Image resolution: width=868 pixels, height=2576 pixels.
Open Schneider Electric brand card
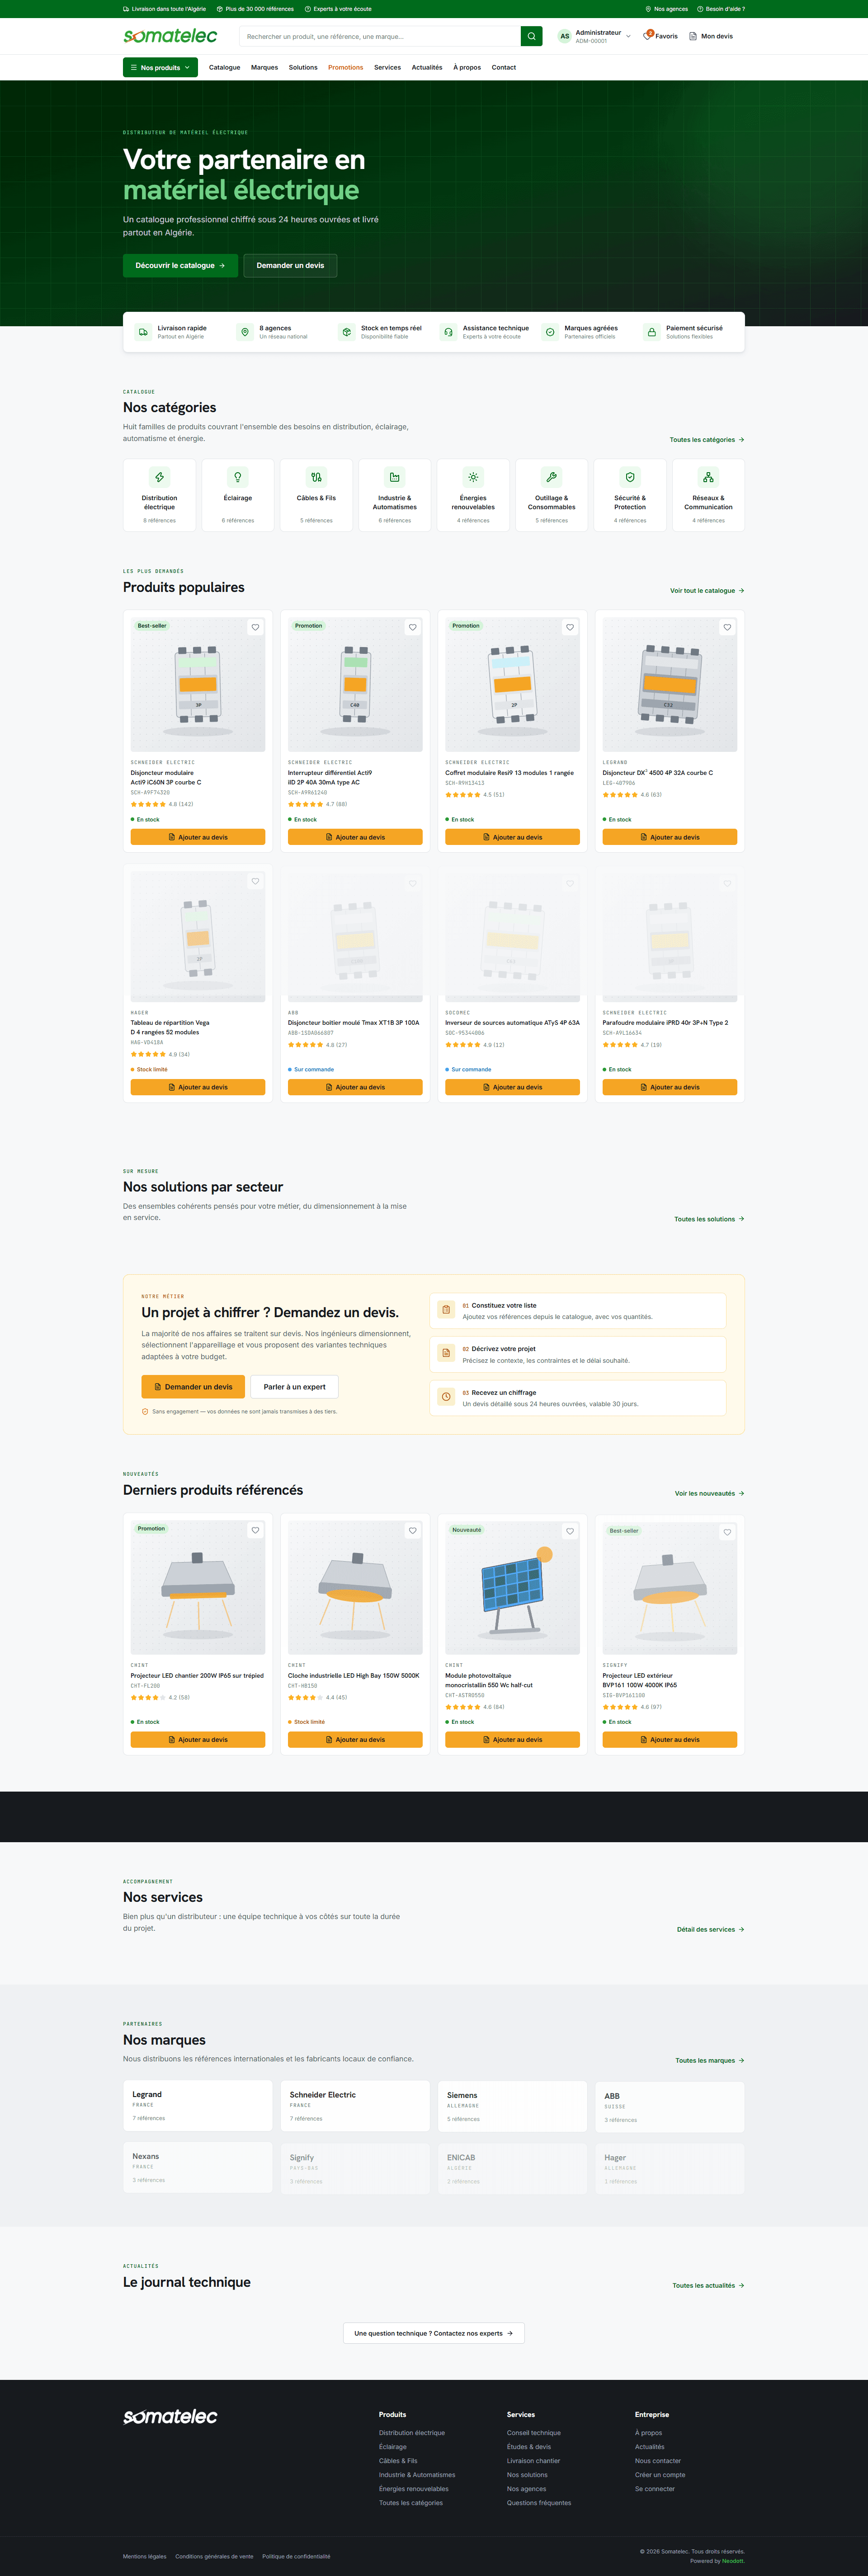click(x=355, y=2105)
